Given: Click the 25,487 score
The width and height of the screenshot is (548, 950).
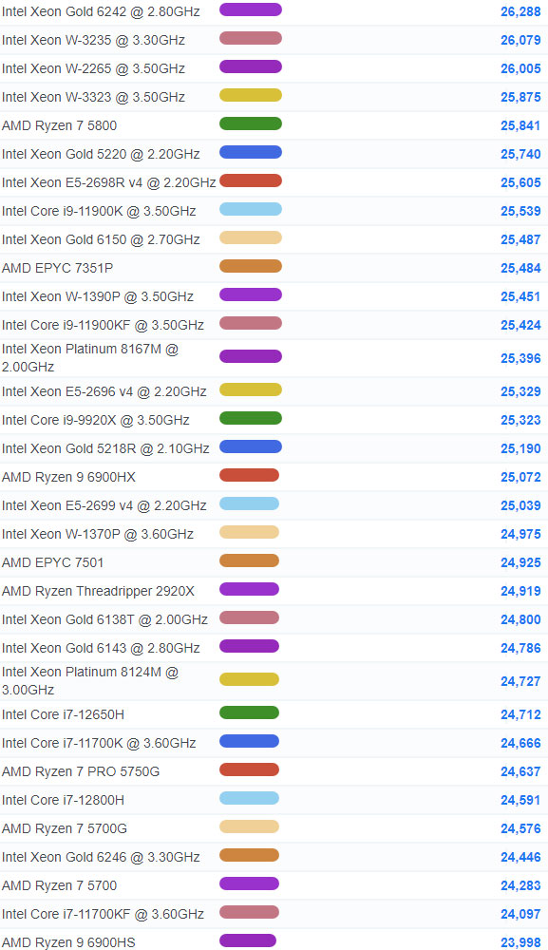Looking at the screenshot, I should pos(520,239).
